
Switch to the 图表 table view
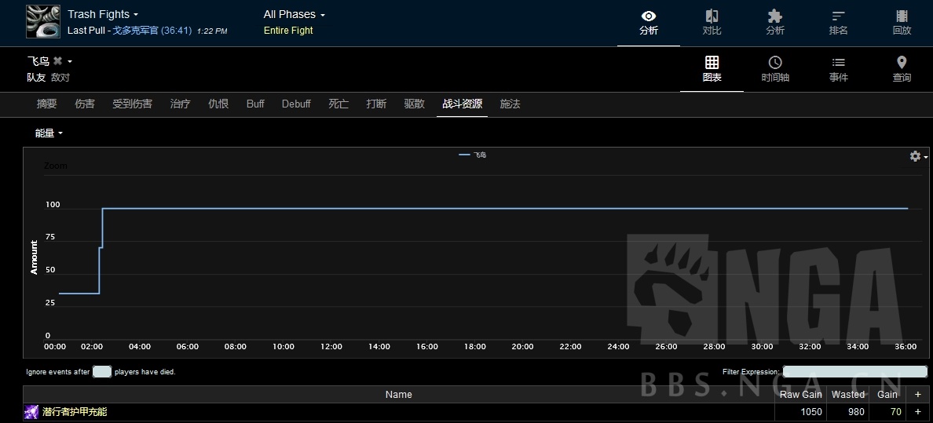pyautogui.click(x=712, y=70)
